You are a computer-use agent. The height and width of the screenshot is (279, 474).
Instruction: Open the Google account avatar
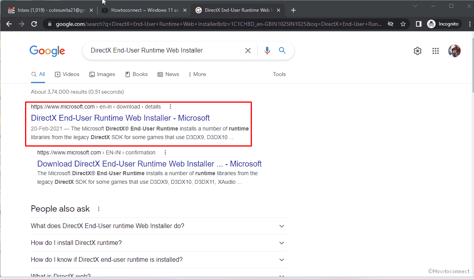[454, 51]
